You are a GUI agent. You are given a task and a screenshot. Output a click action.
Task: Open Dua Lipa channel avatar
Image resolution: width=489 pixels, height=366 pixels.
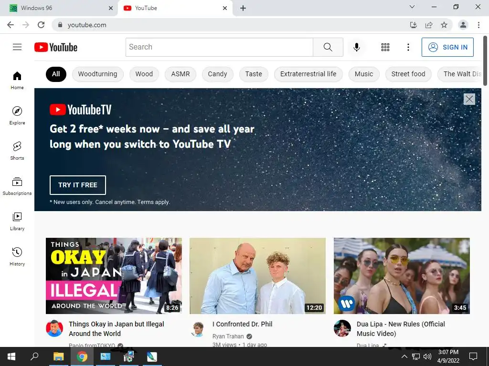pos(342,328)
